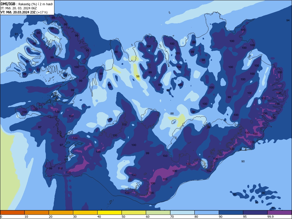
Task: Click the legend tick label '70'
Action: tap(172, 217)
